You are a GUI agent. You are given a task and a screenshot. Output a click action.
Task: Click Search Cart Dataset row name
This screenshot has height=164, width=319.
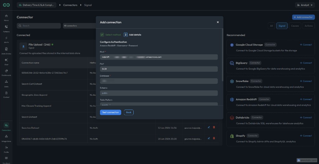pyautogui.click(x=32, y=84)
